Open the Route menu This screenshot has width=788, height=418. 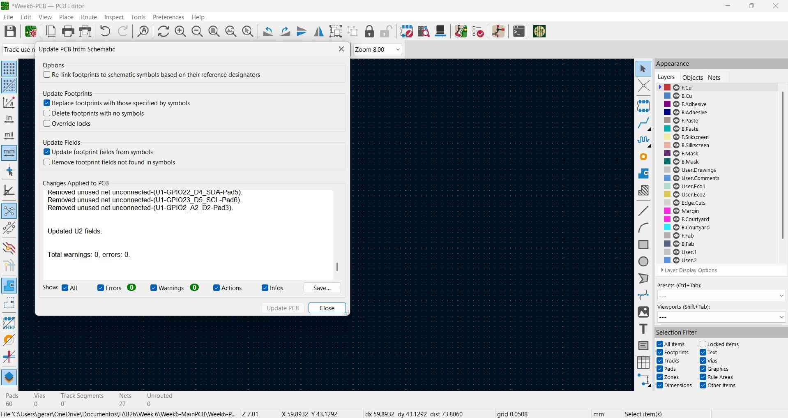[x=89, y=17]
